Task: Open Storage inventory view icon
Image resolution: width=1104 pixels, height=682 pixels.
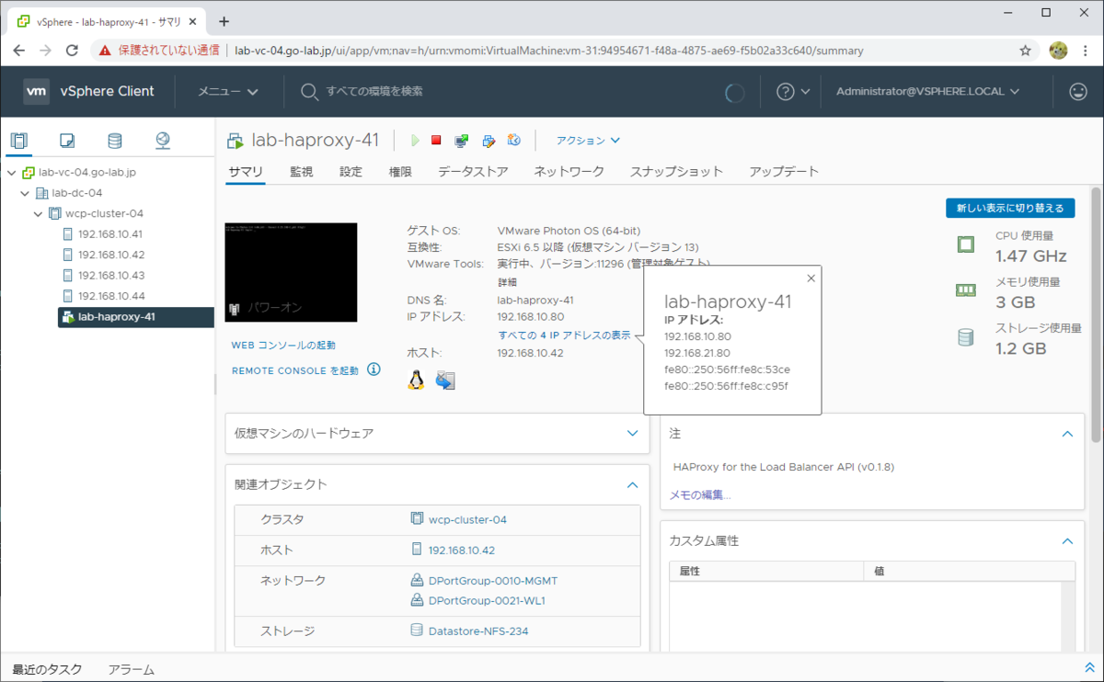Action: (115, 141)
